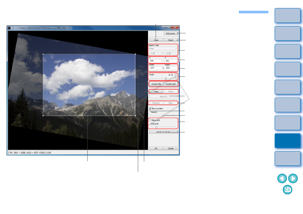Maximize the trimming window
Viewport: 303px width, 214px height.
tap(169, 27)
